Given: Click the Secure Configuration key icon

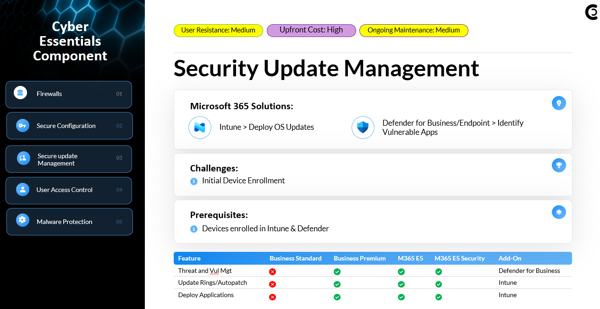Looking at the screenshot, I should [22, 125].
